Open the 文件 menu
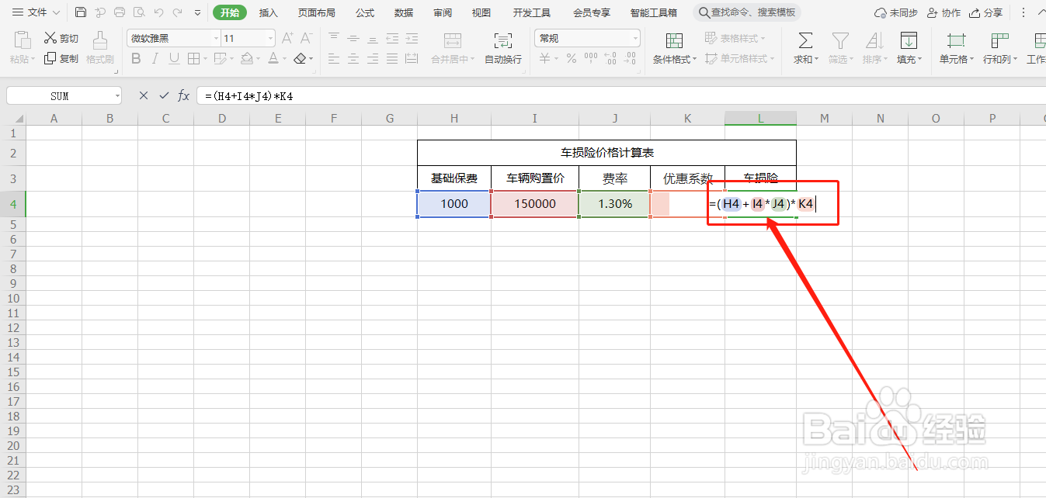The height and width of the screenshot is (498, 1046). (x=35, y=12)
